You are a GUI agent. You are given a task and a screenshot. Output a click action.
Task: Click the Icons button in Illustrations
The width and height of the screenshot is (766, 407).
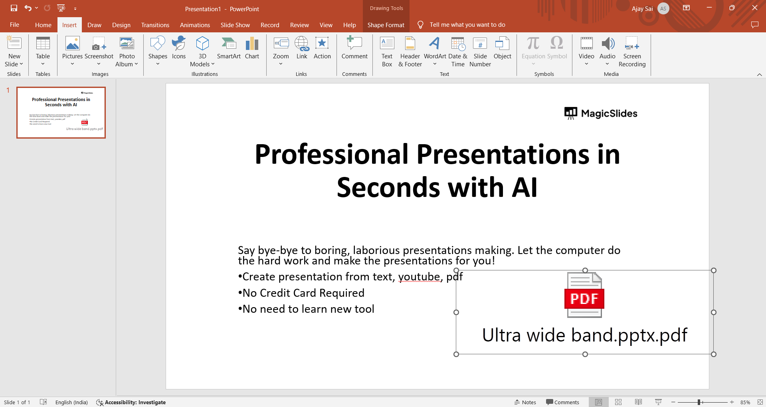coord(179,48)
